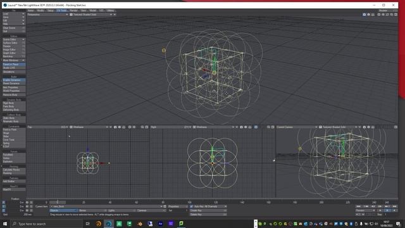The height and width of the screenshot is (228, 405).
Task: Open the Current Item dropdown
Action: 106,206
